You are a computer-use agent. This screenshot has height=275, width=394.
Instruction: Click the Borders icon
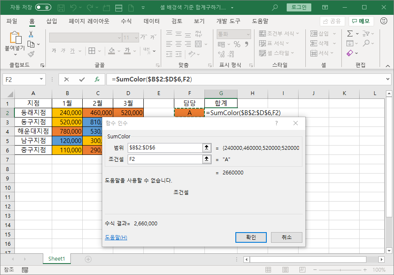point(92,51)
